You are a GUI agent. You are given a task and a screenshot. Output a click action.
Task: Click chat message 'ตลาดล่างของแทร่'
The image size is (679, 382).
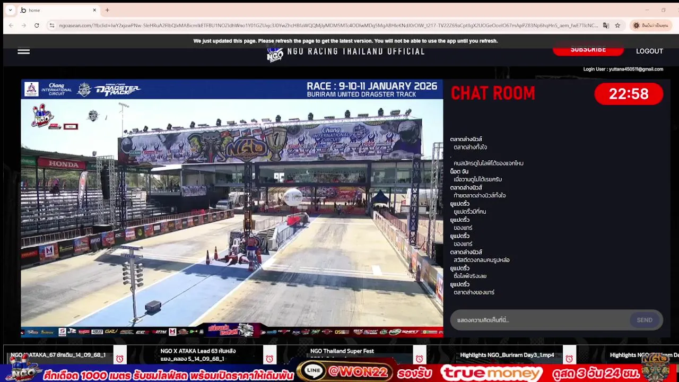474,292
